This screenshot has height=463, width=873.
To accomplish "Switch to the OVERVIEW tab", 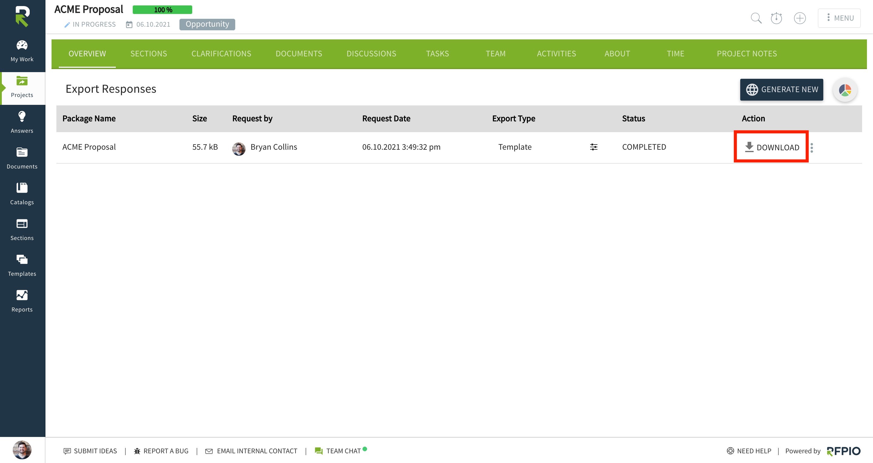I will point(87,54).
